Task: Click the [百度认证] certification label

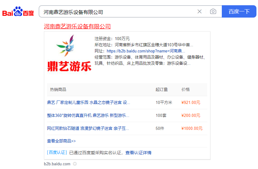Action: click(x=57, y=153)
